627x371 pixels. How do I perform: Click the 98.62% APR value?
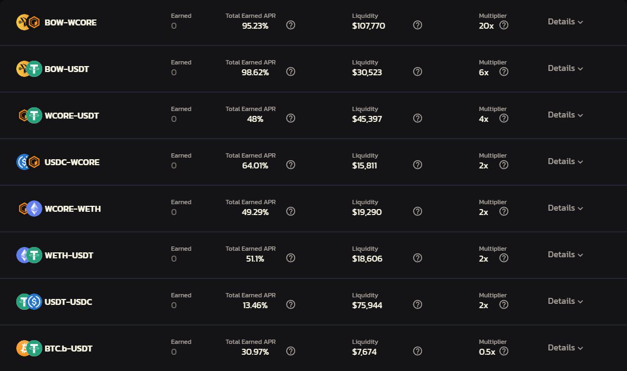(255, 72)
